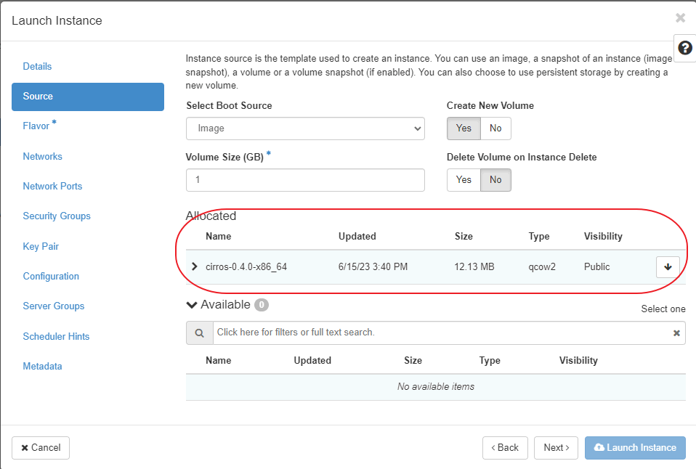Switch to the Details step

point(38,66)
